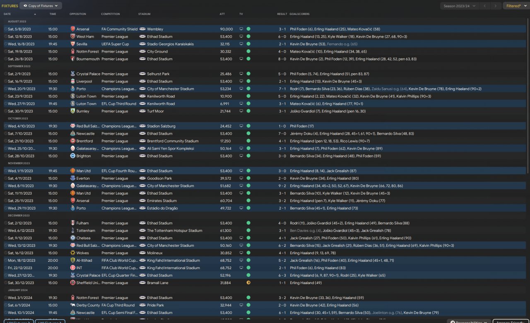The height and width of the screenshot is (323, 530).
Task: Select the stadium icon next to Selhurst Park
Action: pos(142,74)
